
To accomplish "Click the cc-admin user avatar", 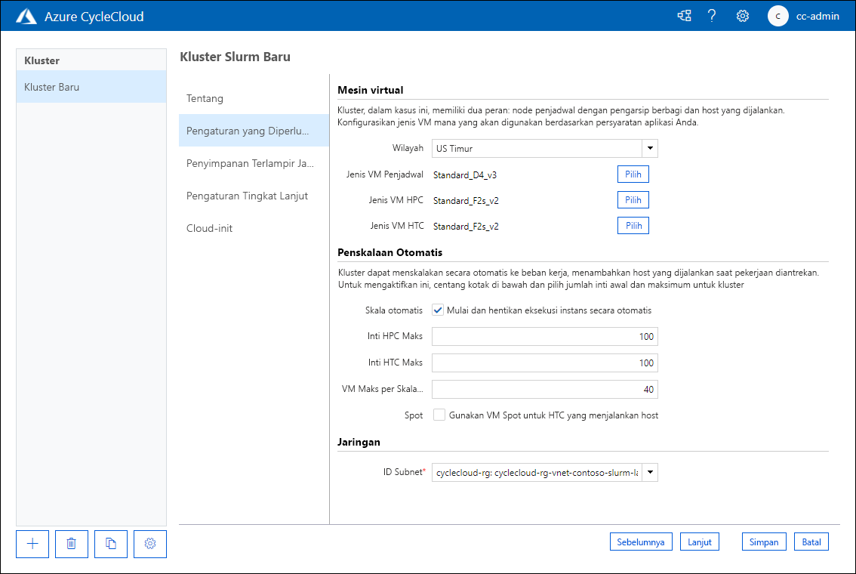I will tap(777, 16).
